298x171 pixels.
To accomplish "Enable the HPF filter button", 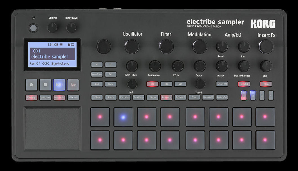I will click(166, 84).
